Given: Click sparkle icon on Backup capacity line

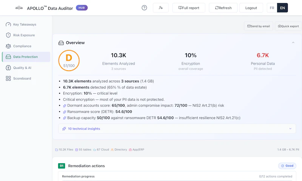Looking at the screenshot, I should [65, 118].
